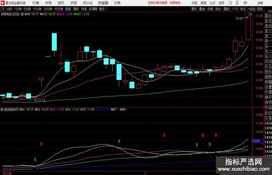
Task: Click the check icon before 股朋指标网
Action: pyautogui.click(x=2, y=109)
